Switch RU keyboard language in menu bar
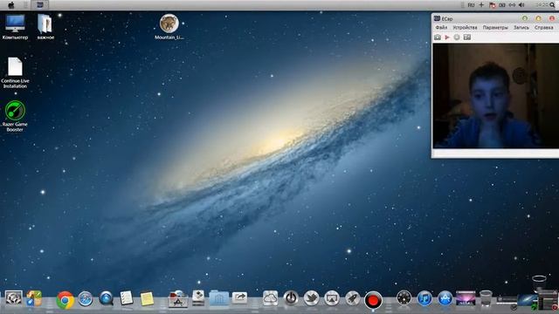The height and width of the screenshot is (314, 559). coord(471,5)
